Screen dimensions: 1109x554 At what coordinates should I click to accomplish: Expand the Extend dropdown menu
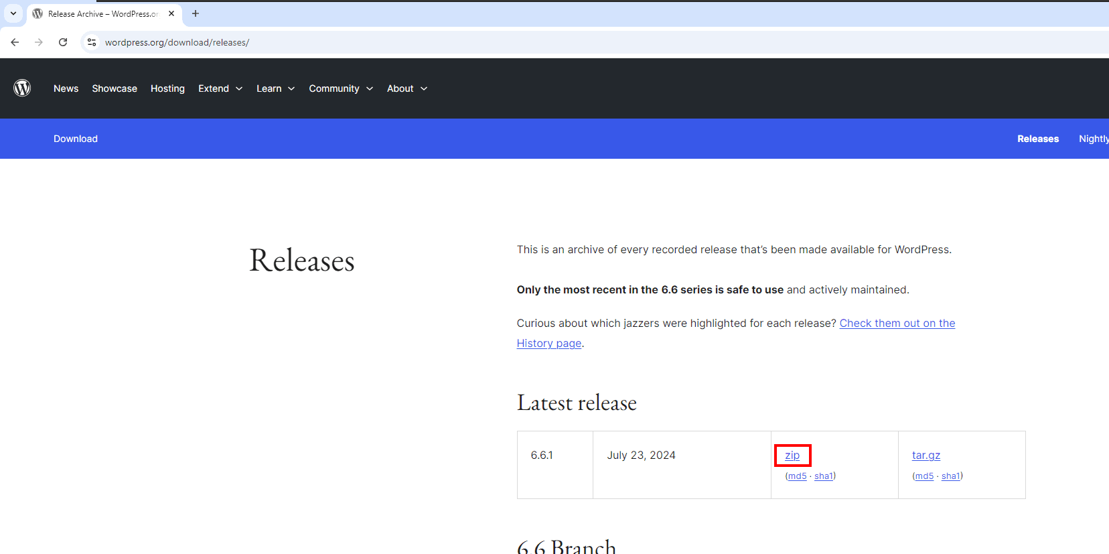coord(220,88)
